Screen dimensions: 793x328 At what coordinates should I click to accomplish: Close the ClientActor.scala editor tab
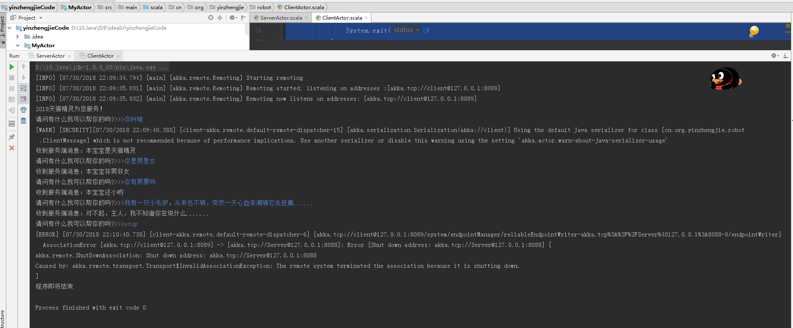tap(366, 18)
